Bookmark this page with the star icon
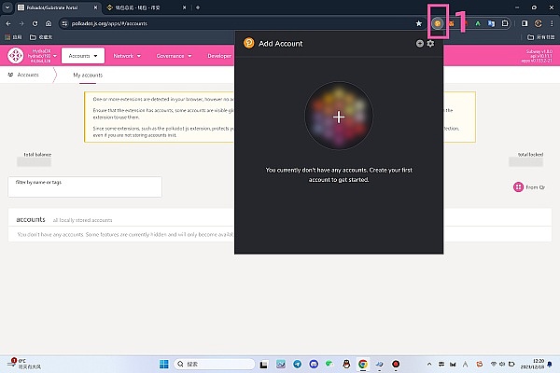The image size is (560, 373). tap(419, 22)
